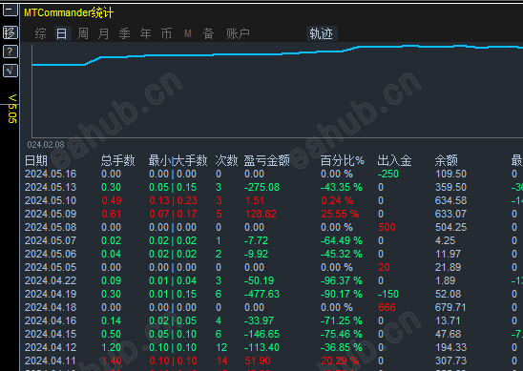Click the 51.90 profit amount

tap(258, 361)
